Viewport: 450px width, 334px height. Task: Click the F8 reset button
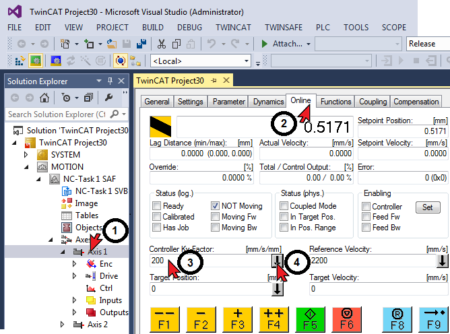397,320
